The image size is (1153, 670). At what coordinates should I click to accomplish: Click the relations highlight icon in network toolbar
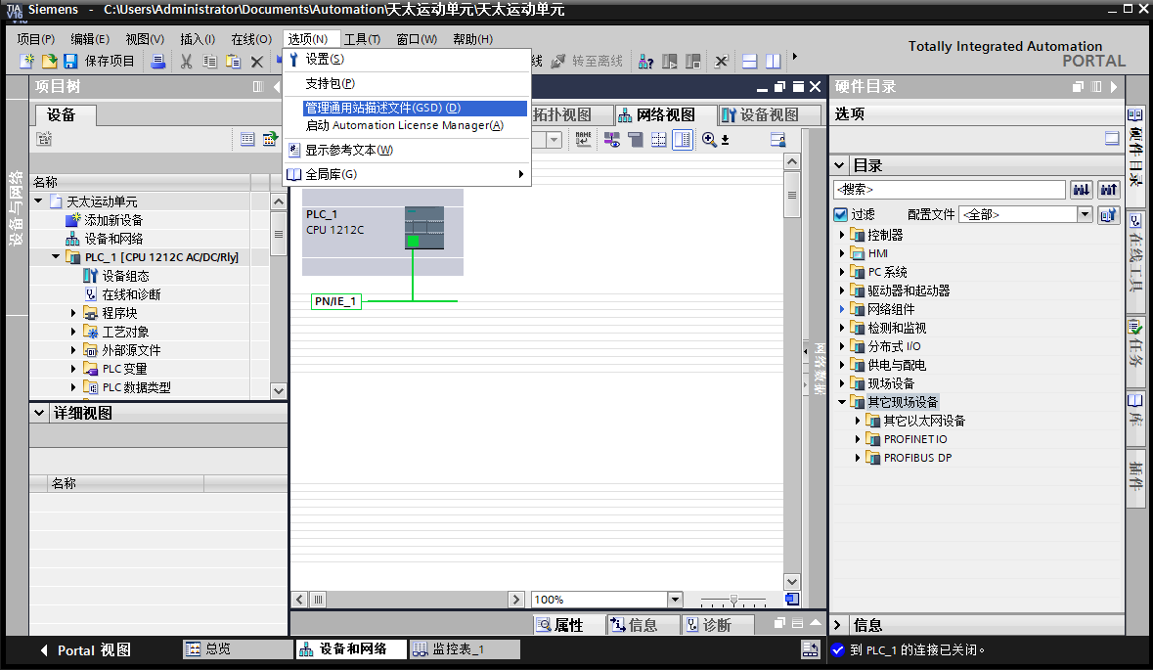[x=612, y=139]
